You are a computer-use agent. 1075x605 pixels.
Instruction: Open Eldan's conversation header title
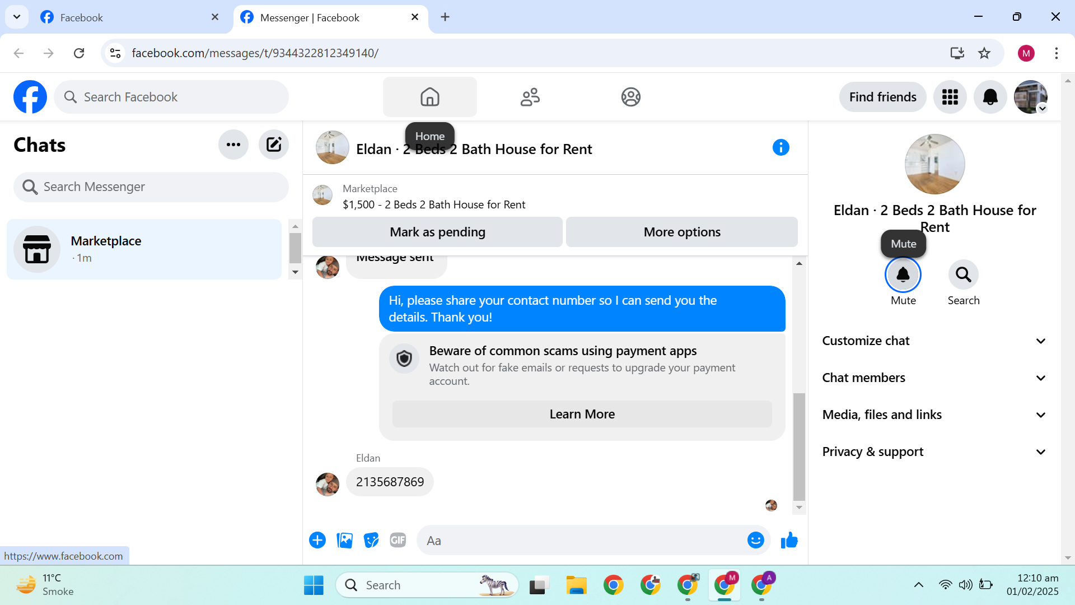click(474, 149)
